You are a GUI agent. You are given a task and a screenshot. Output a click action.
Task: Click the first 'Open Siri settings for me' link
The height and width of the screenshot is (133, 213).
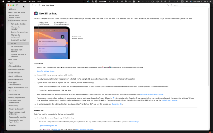click(x=45, y=71)
